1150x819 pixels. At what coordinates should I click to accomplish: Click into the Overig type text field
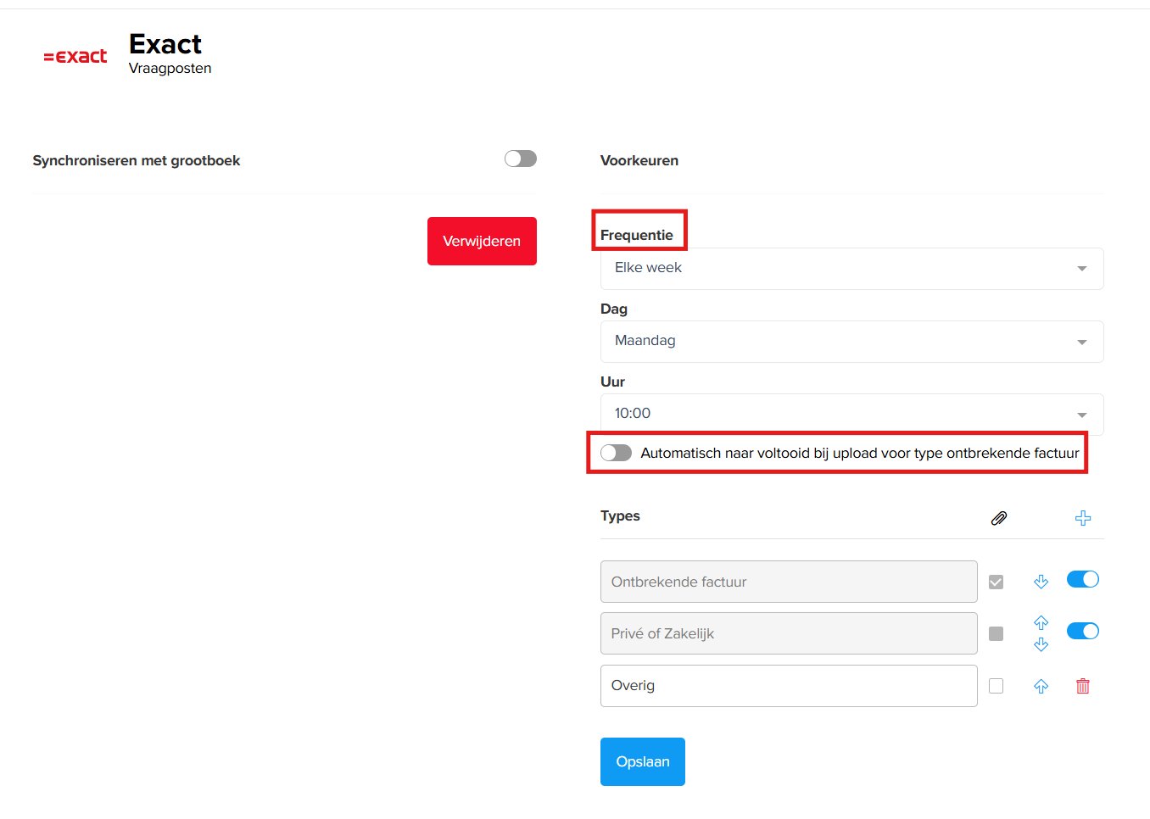pos(789,686)
